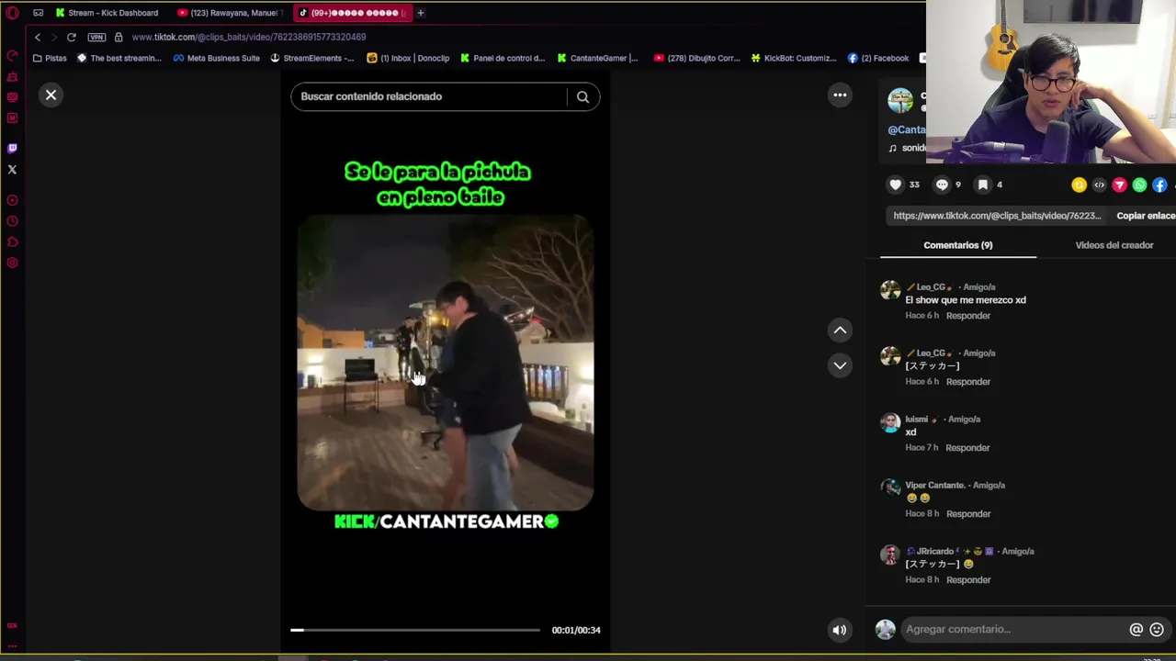Open the creator avatar at the panel top
1176x661 pixels.
901,100
